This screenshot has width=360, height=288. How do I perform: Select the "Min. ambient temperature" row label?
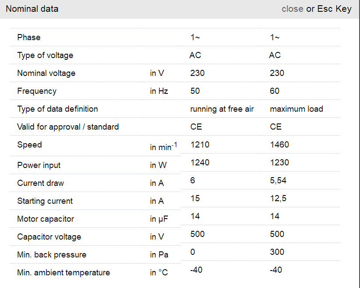63,273
